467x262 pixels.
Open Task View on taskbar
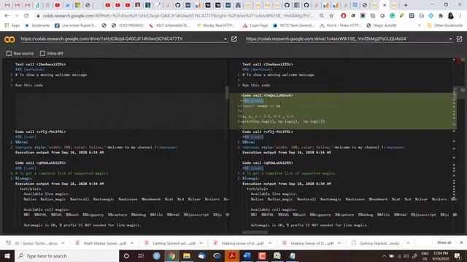(x=141, y=255)
